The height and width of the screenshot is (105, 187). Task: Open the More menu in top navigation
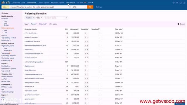tap(90, 3)
